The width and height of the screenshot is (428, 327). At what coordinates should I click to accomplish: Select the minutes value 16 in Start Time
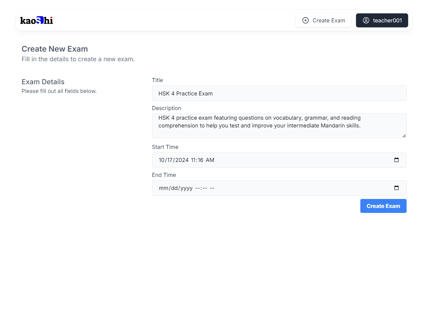pyautogui.click(x=200, y=160)
